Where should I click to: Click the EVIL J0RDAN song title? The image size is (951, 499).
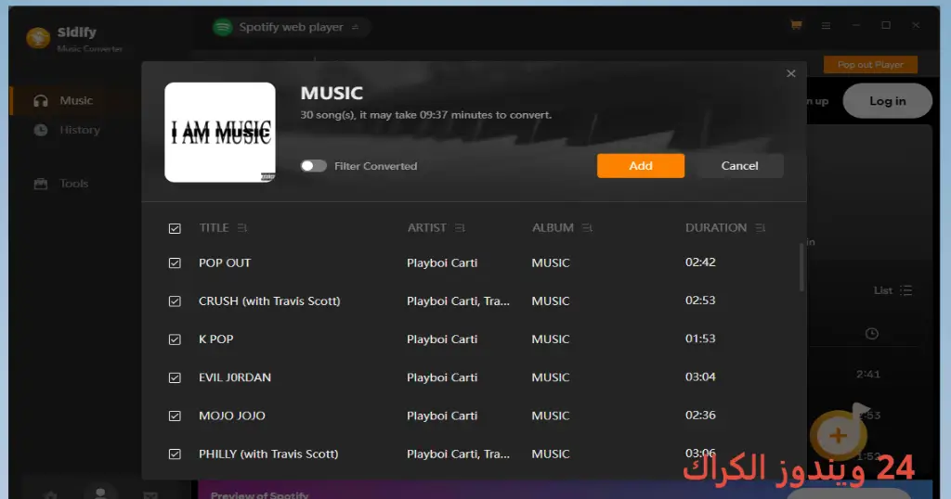click(235, 377)
